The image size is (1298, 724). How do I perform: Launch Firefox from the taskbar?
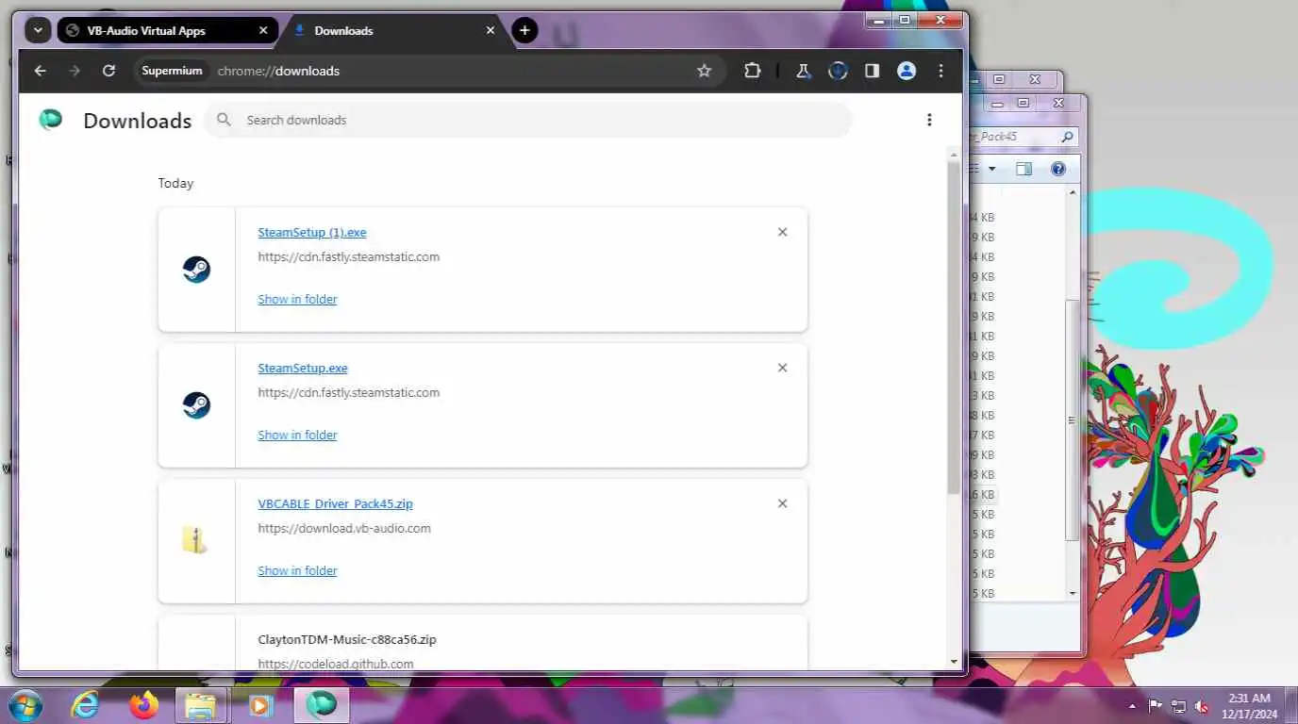pyautogui.click(x=144, y=705)
